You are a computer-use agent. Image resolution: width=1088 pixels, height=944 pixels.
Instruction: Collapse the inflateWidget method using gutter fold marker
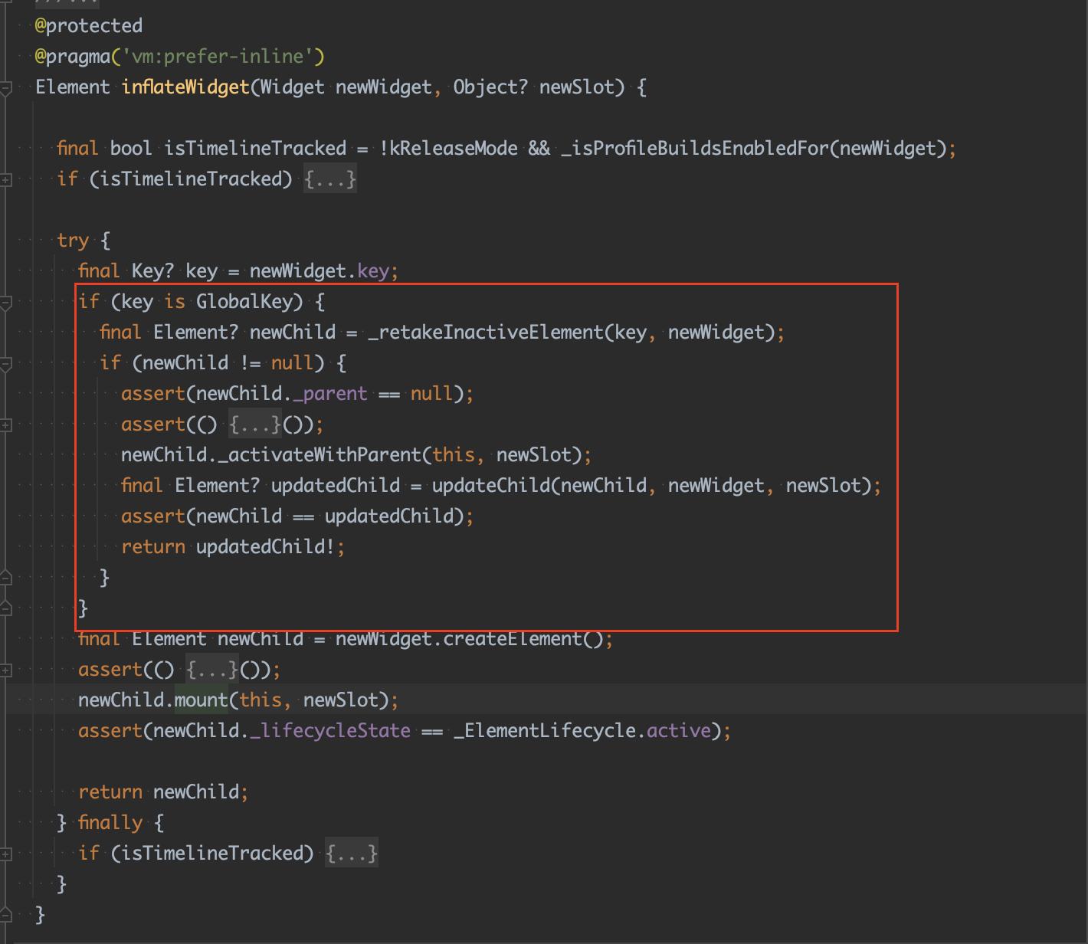pos(5,88)
